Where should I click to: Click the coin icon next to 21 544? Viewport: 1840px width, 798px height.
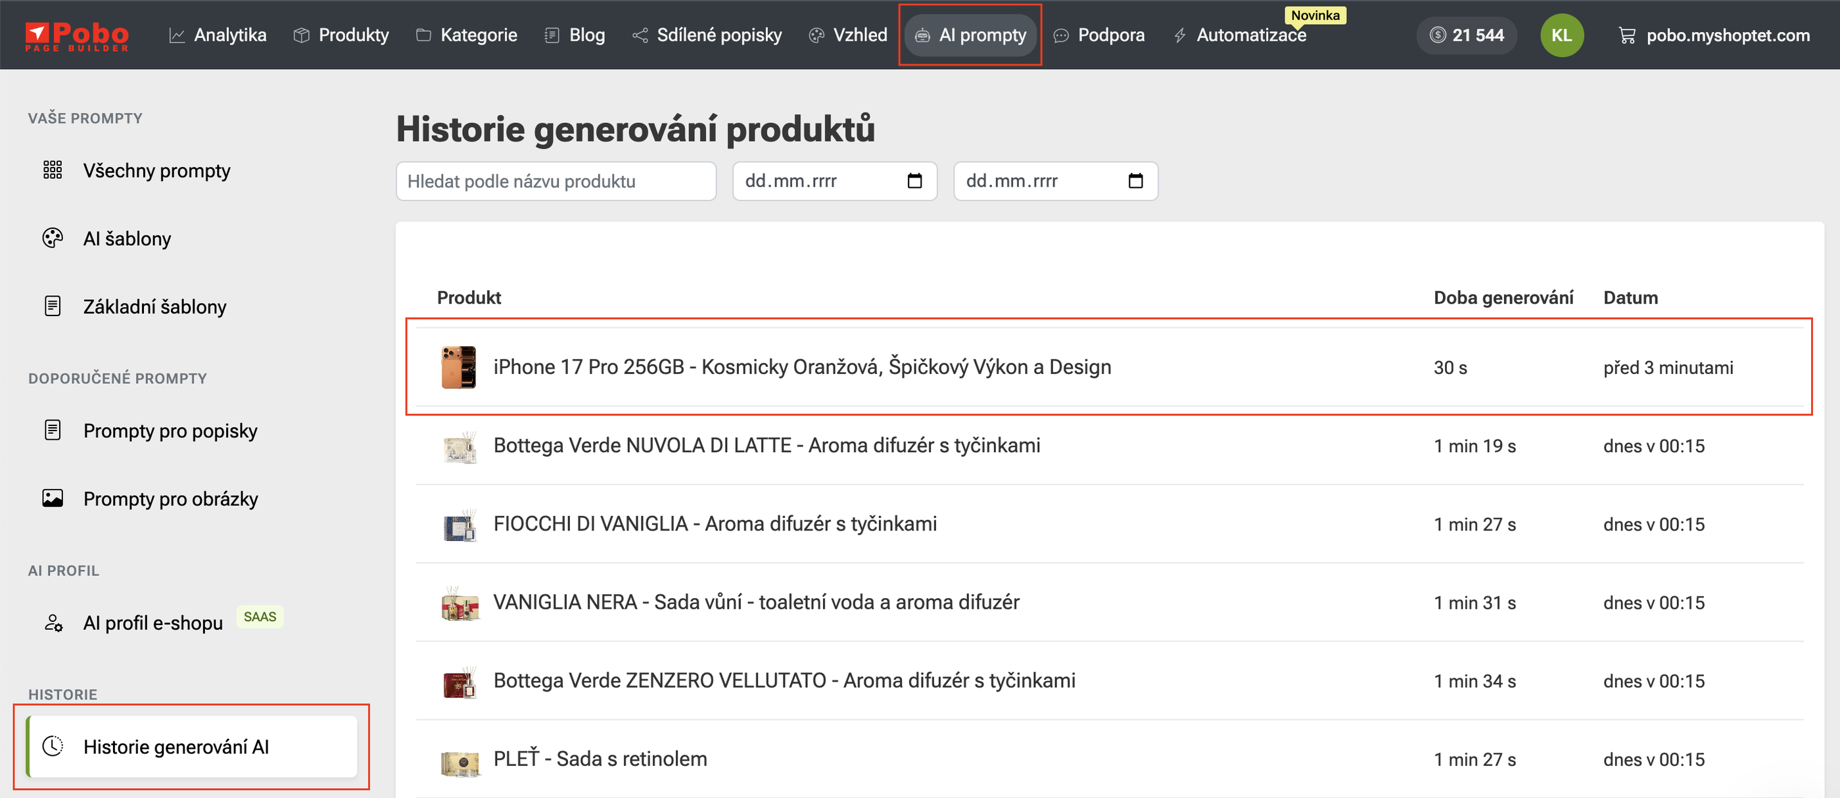[1437, 35]
